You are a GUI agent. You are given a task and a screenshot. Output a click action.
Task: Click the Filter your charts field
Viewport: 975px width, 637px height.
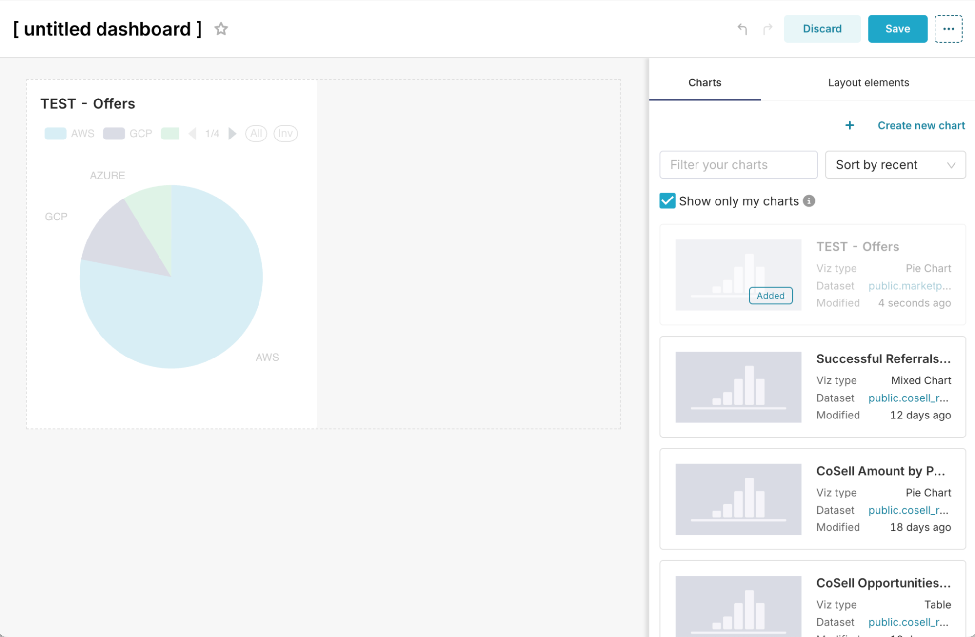pos(738,165)
